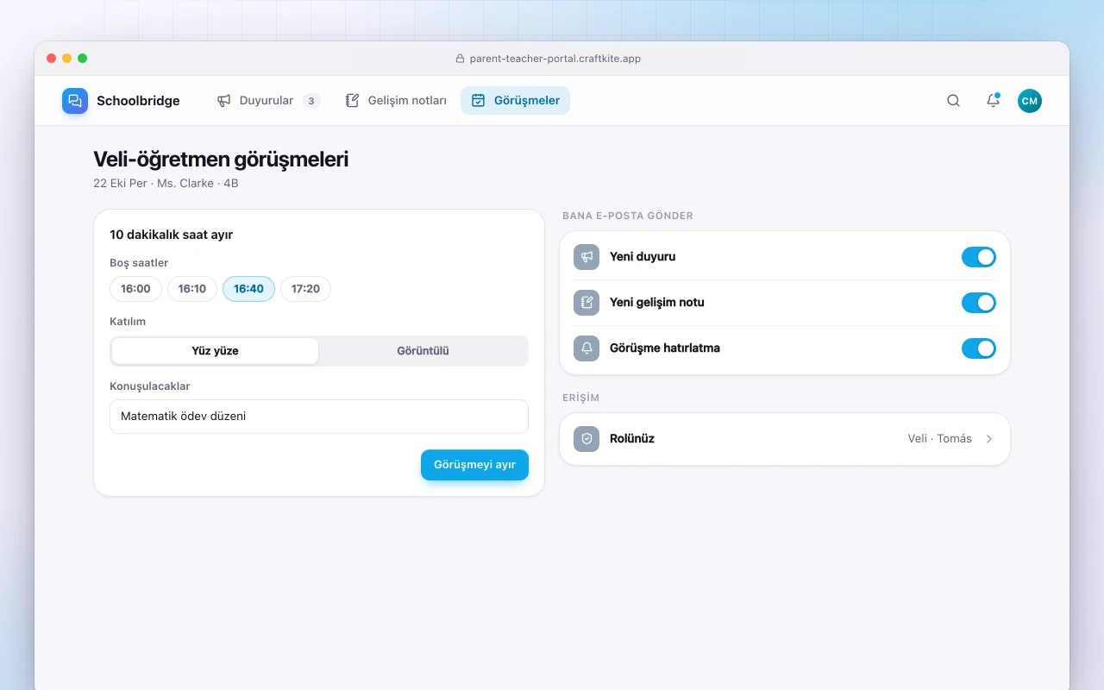Go to Gelişim notları tab

coord(396,101)
